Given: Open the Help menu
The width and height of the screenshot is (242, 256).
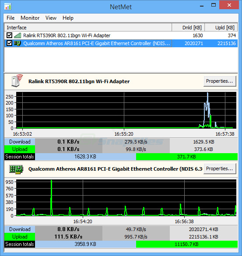Looking at the screenshot, I should (x=68, y=18).
